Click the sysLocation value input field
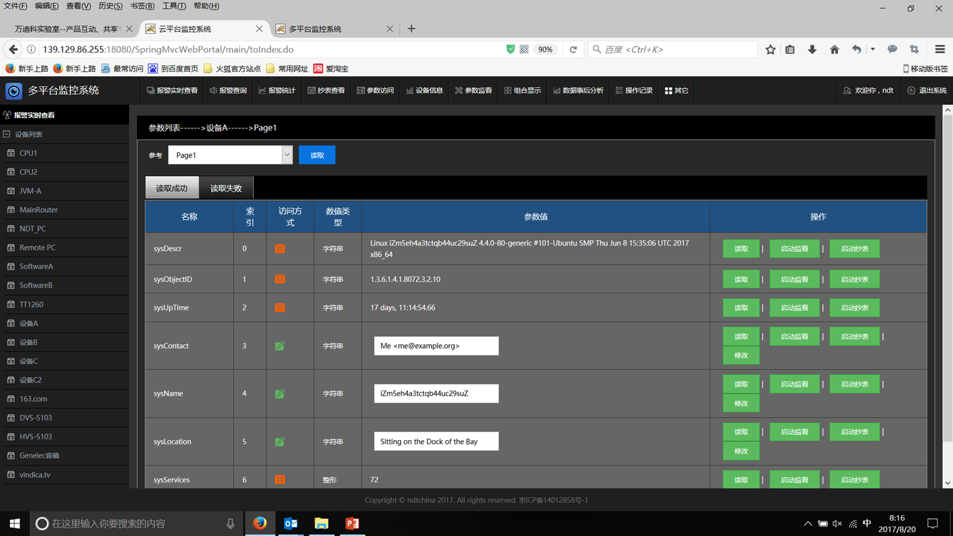953x536 pixels. [x=436, y=441]
